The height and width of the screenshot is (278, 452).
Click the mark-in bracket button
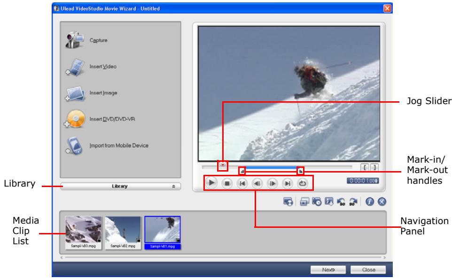[x=365, y=167]
